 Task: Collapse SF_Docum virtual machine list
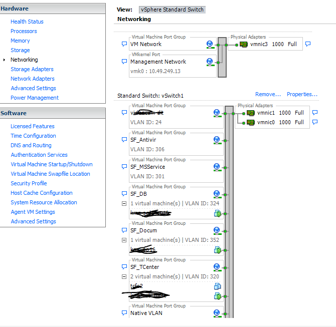click(x=124, y=240)
